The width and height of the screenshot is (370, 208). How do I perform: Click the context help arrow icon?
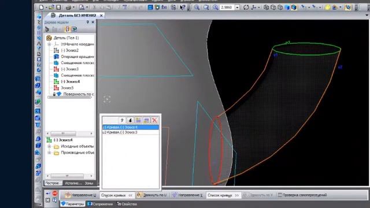point(183,8)
